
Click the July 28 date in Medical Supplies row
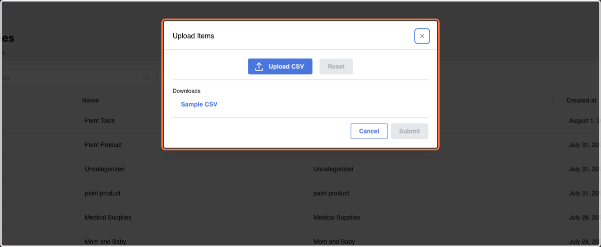click(584, 217)
